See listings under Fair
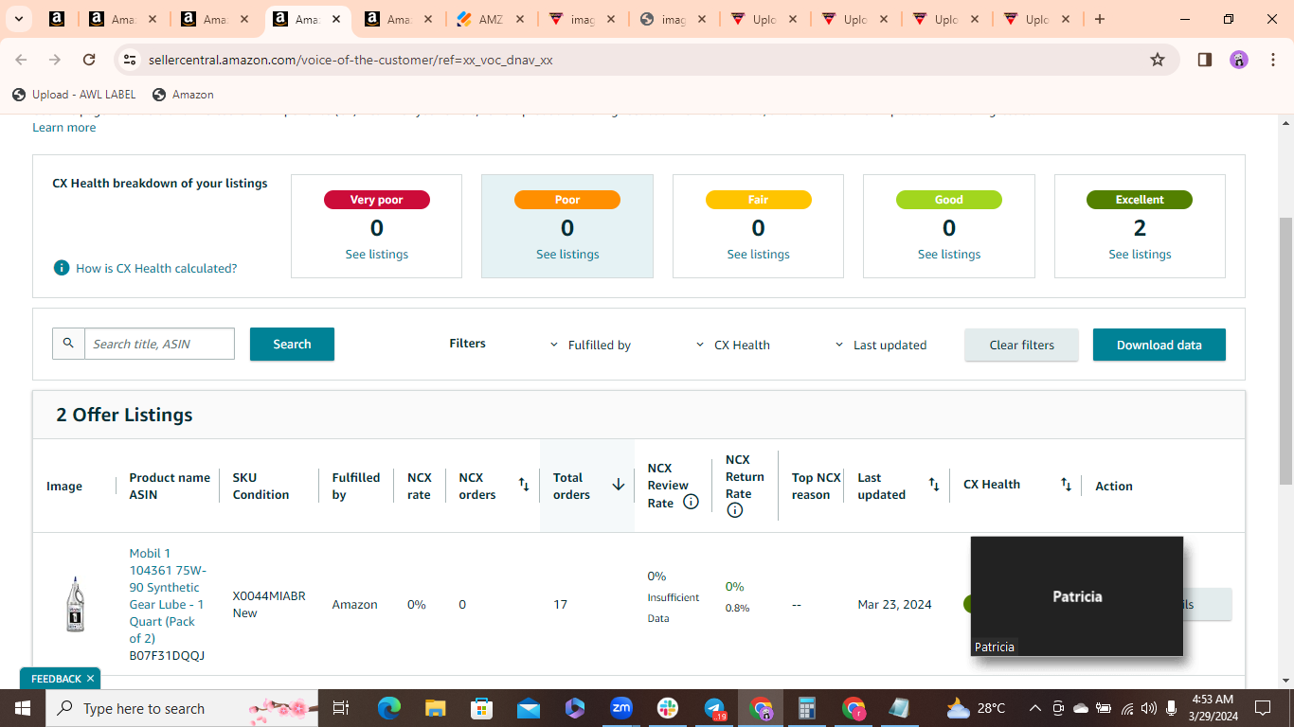The image size is (1294, 727). [x=759, y=255]
